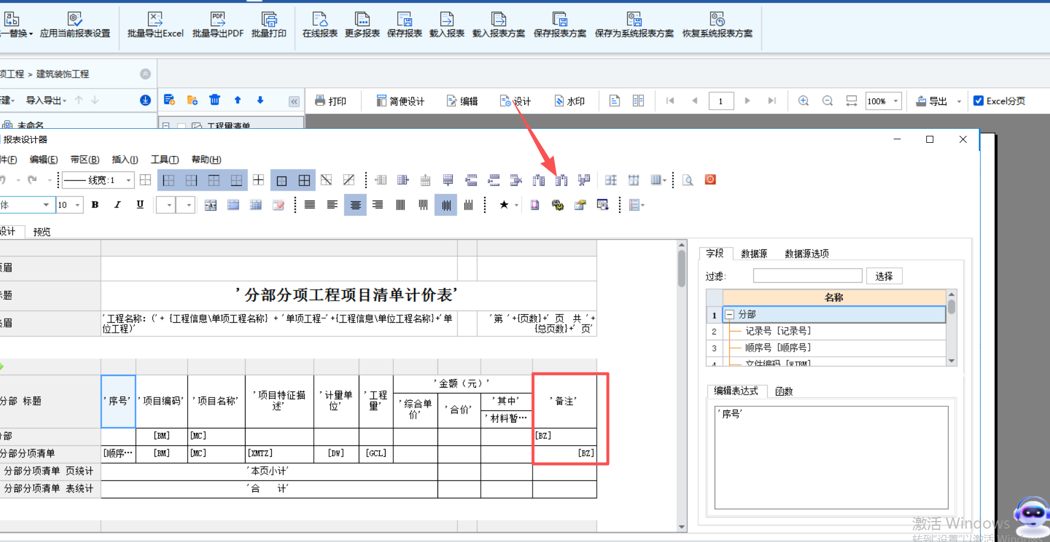Click the print preview magnifier in the designer toolbar
The height and width of the screenshot is (542, 1050).
pos(687,180)
